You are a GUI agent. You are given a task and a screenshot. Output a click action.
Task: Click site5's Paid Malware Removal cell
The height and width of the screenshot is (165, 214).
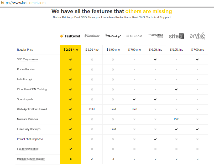(176, 119)
